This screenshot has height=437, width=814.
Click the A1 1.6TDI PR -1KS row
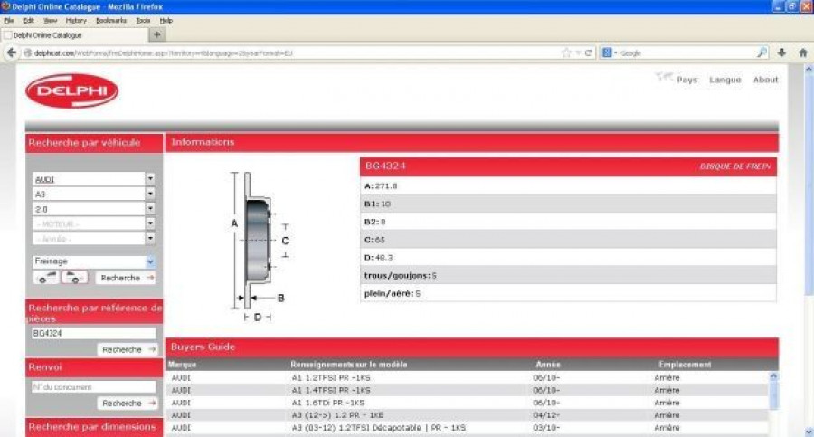point(467,403)
